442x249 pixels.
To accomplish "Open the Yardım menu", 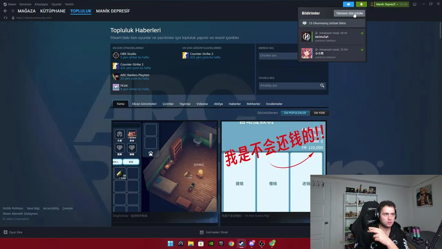I will pyautogui.click(x=69, y=4).
